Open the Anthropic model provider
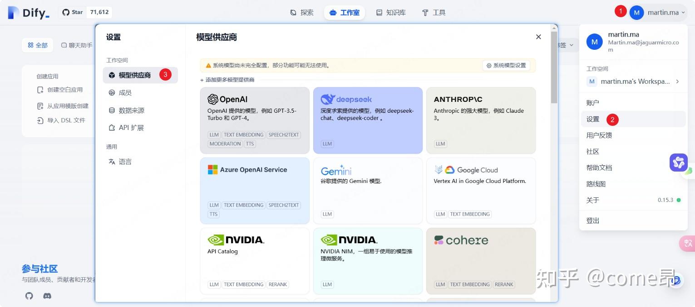This screenshot has height=307, width=695. click(480, 120)
